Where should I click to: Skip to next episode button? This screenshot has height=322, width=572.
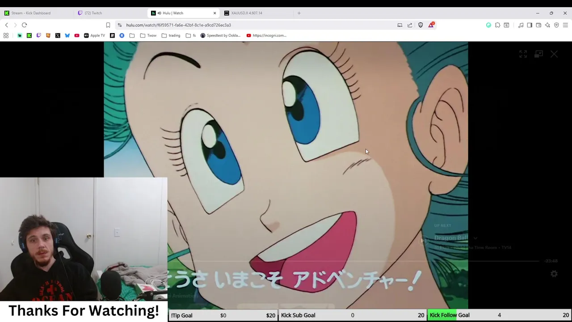click(423, 241)
